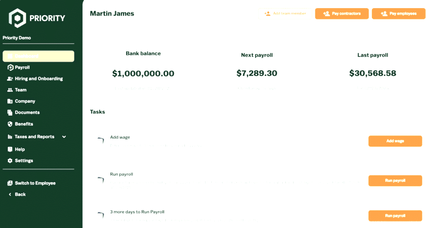Click Run payroll for 3 more days task

pyautogui.click(x=395, y=216)
